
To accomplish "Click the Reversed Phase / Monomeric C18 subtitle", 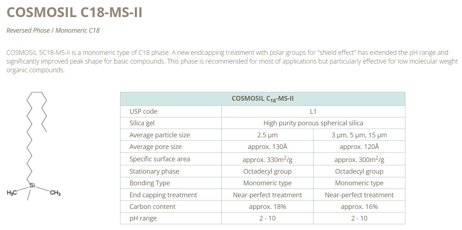I will [53, 31].
